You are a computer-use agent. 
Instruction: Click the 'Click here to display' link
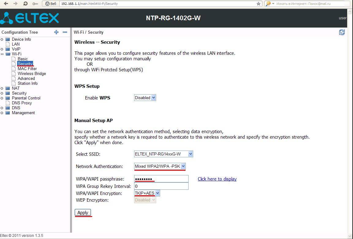(217, 179)
